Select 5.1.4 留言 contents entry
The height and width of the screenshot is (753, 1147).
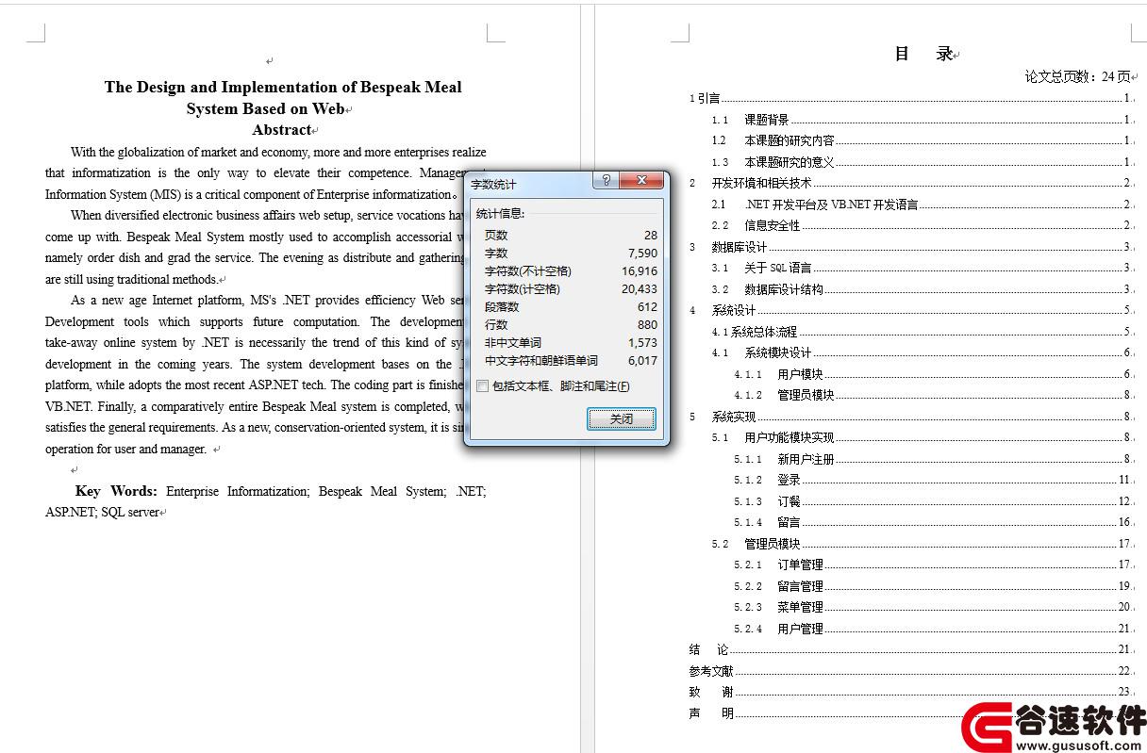point(933,522)
